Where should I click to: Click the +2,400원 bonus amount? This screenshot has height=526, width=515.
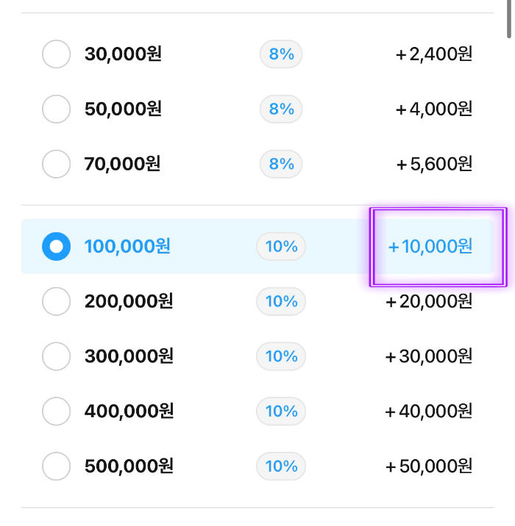(434, 54)
